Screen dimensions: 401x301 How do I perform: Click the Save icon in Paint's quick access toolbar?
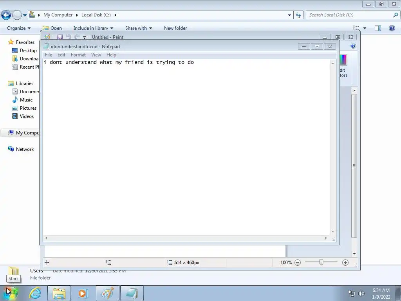pos(60,37)
